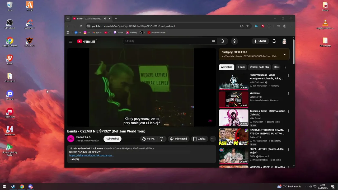Open the Adobe Acrobat bookmark

click(x=157, y=32)
